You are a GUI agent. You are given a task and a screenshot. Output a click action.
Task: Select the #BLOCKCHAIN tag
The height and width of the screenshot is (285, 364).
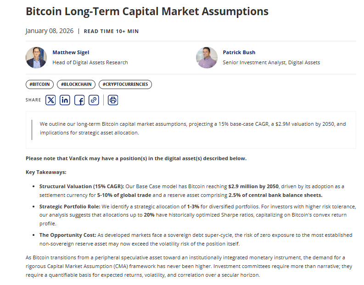pos(77,84)
